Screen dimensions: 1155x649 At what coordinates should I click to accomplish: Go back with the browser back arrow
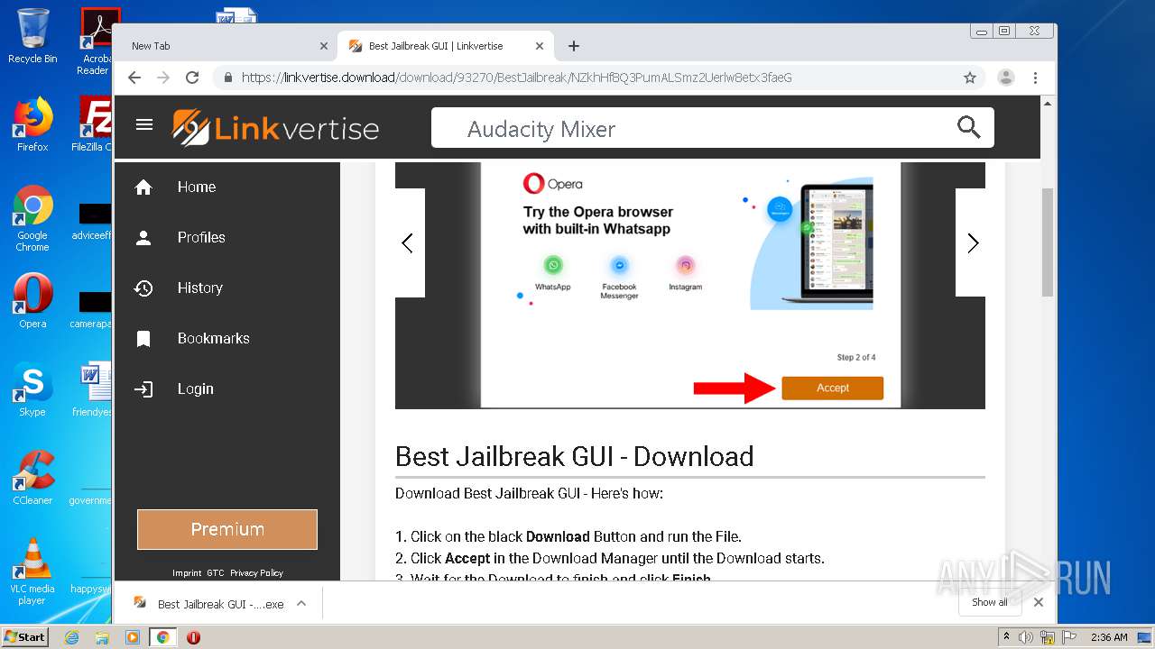click(134, 78)
